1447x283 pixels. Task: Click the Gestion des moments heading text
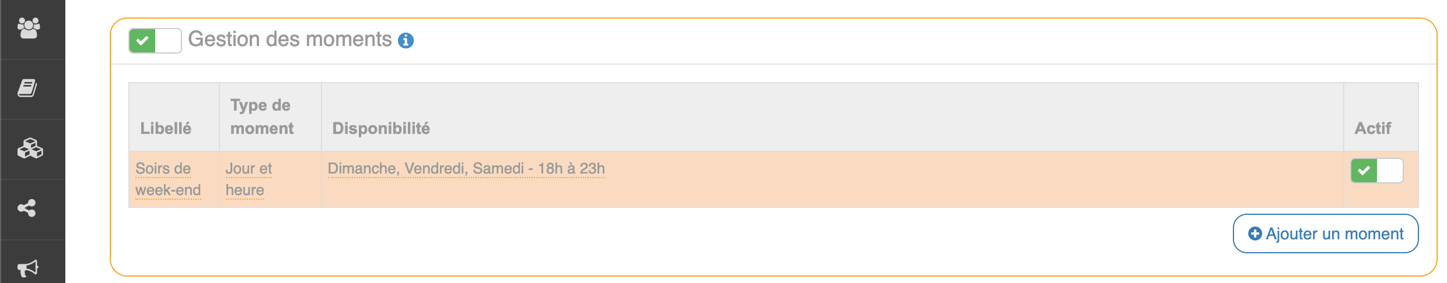tap(289, 39)
